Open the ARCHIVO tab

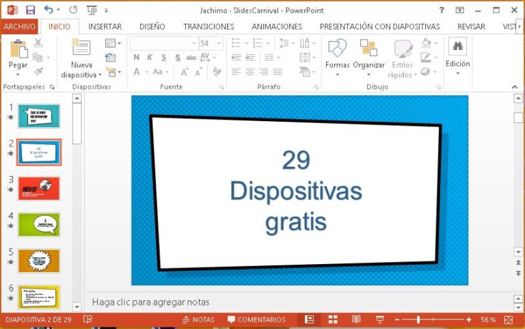point(19,27)
